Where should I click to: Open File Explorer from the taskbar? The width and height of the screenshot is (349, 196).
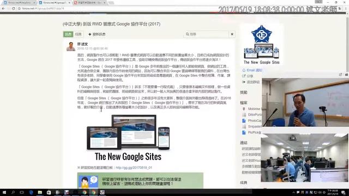pyautogui.click(x=40, y=192)
